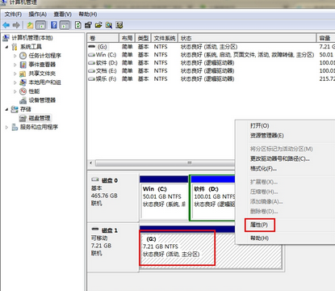Click the 共享文件夹 folder icon
The width and height of the screenshot is (335, 291).
[x=23, y=74]
